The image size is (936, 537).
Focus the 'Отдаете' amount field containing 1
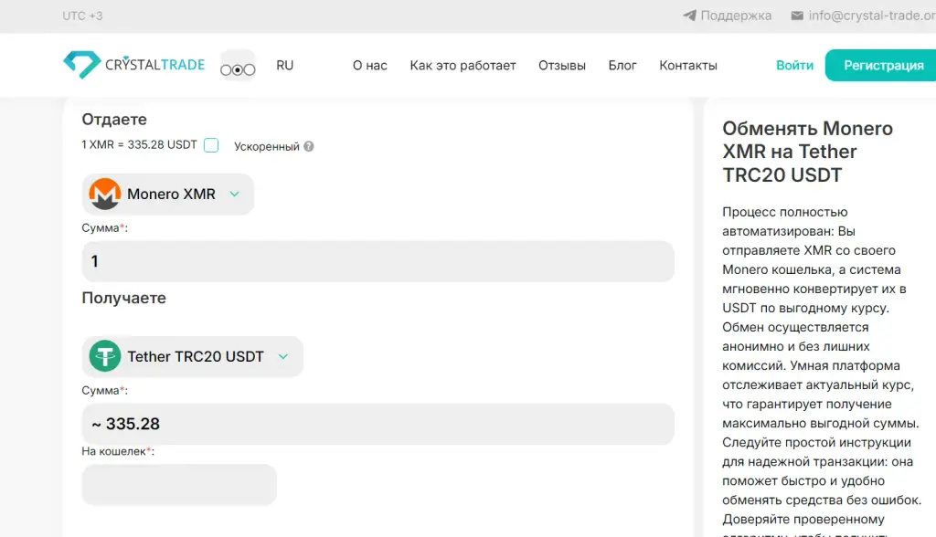(378, 261)
